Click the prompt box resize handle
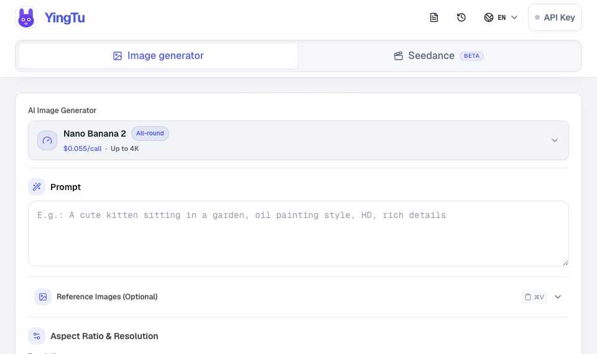Image resolution: width=597 pixels, height=354 pixels. point(565,263)
